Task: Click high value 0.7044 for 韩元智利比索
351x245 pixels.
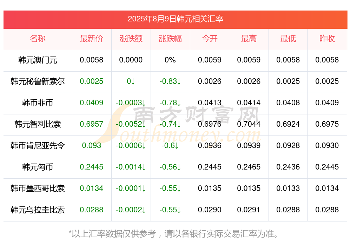Action: [249, 124]
